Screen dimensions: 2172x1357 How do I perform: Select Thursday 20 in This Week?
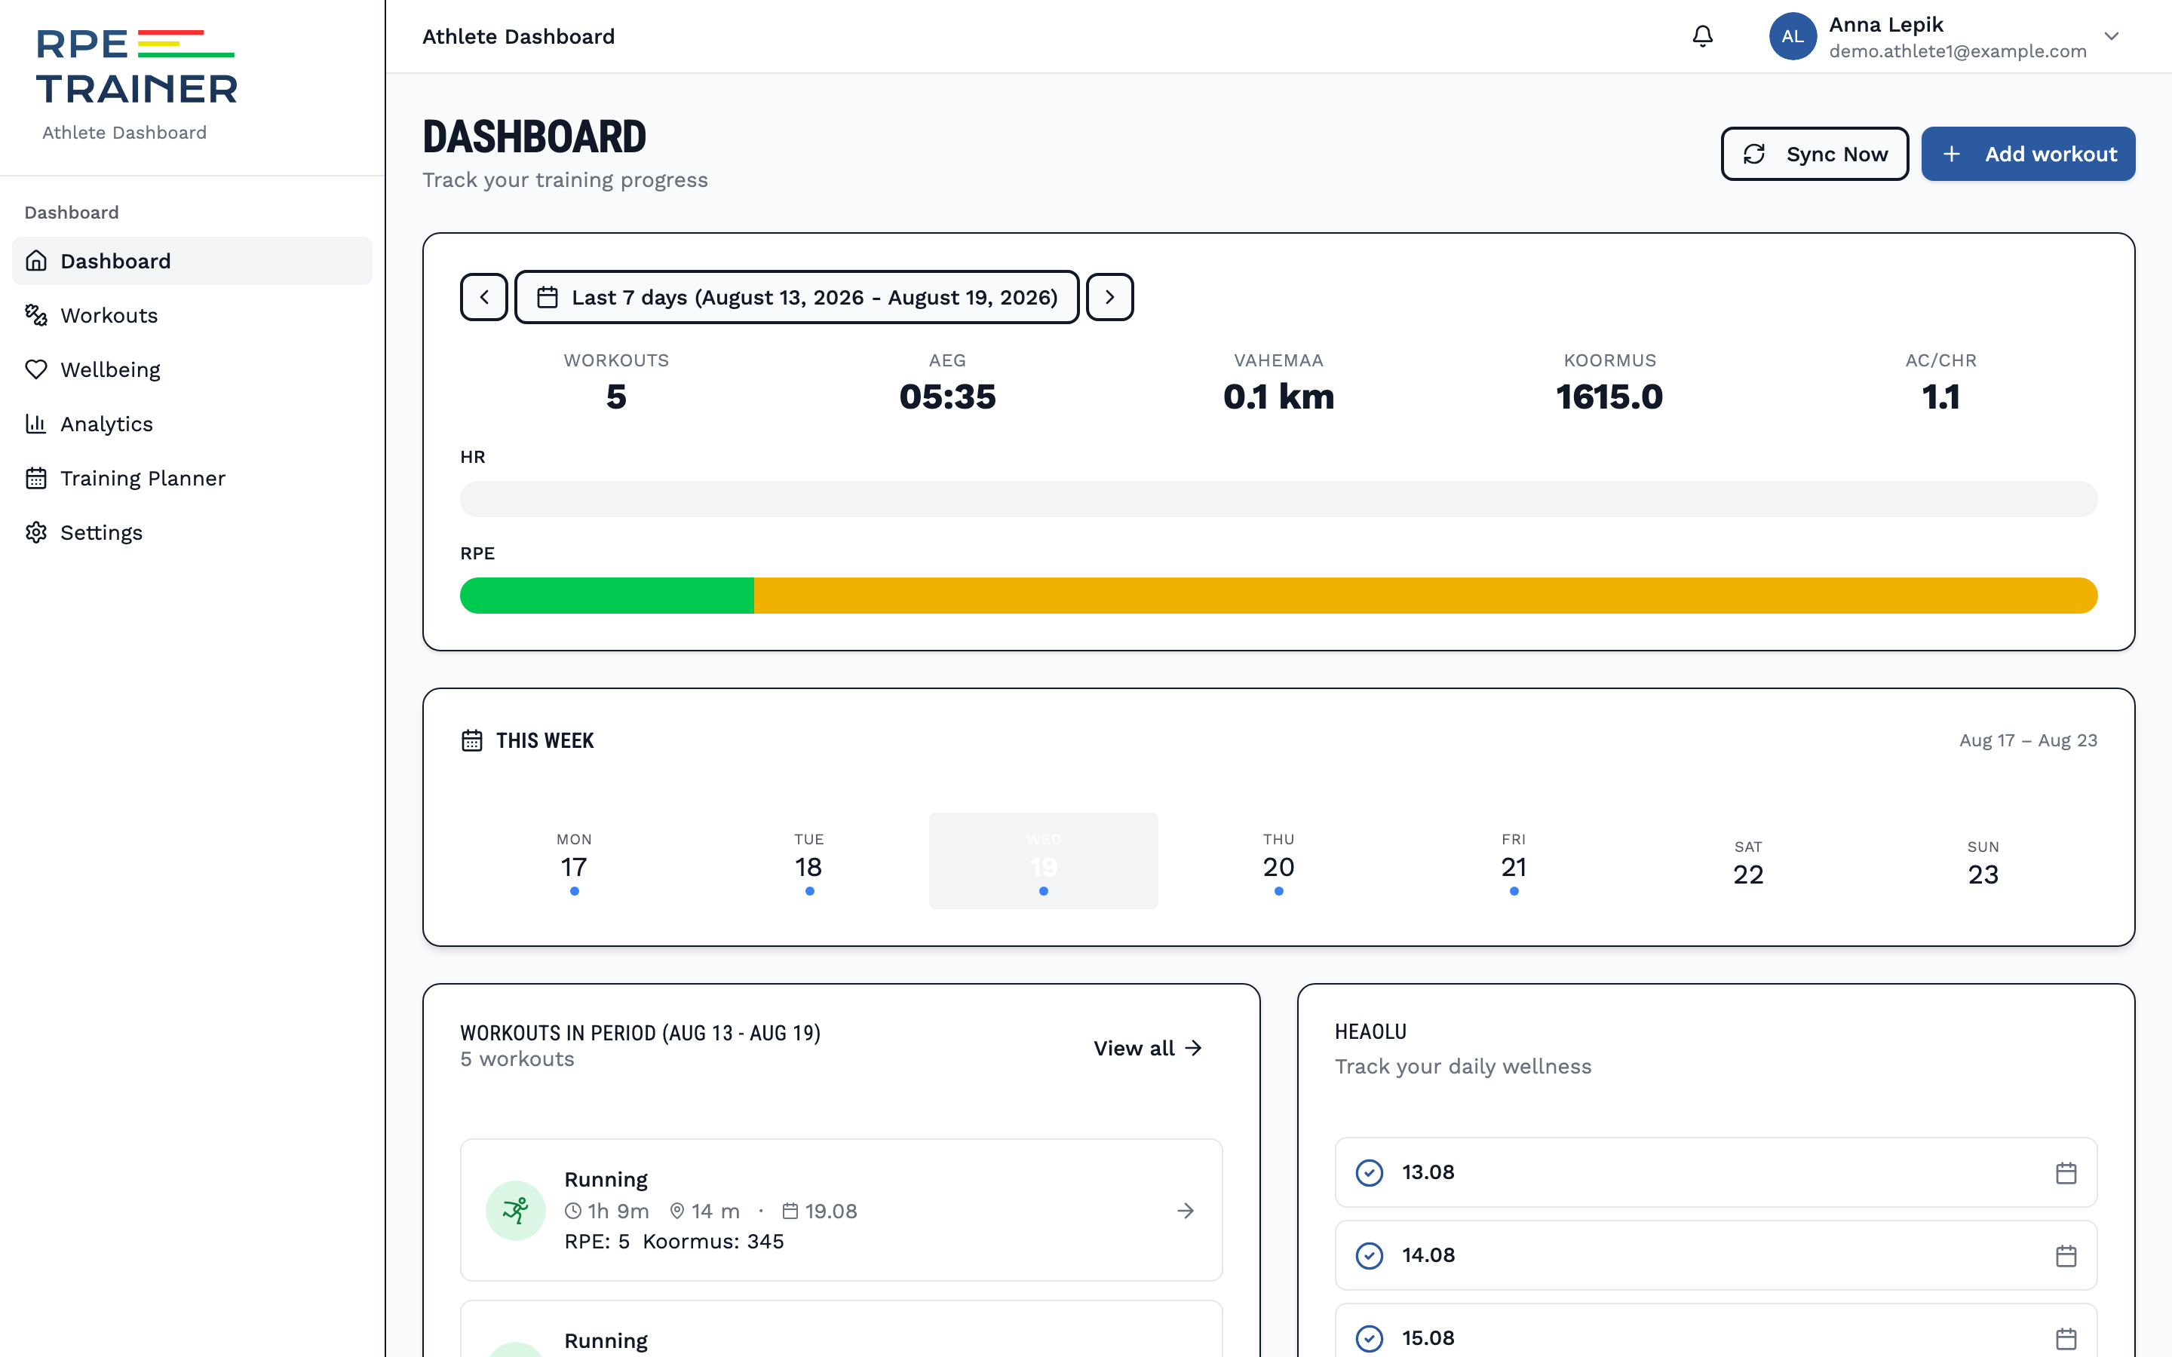[1278, 861]
